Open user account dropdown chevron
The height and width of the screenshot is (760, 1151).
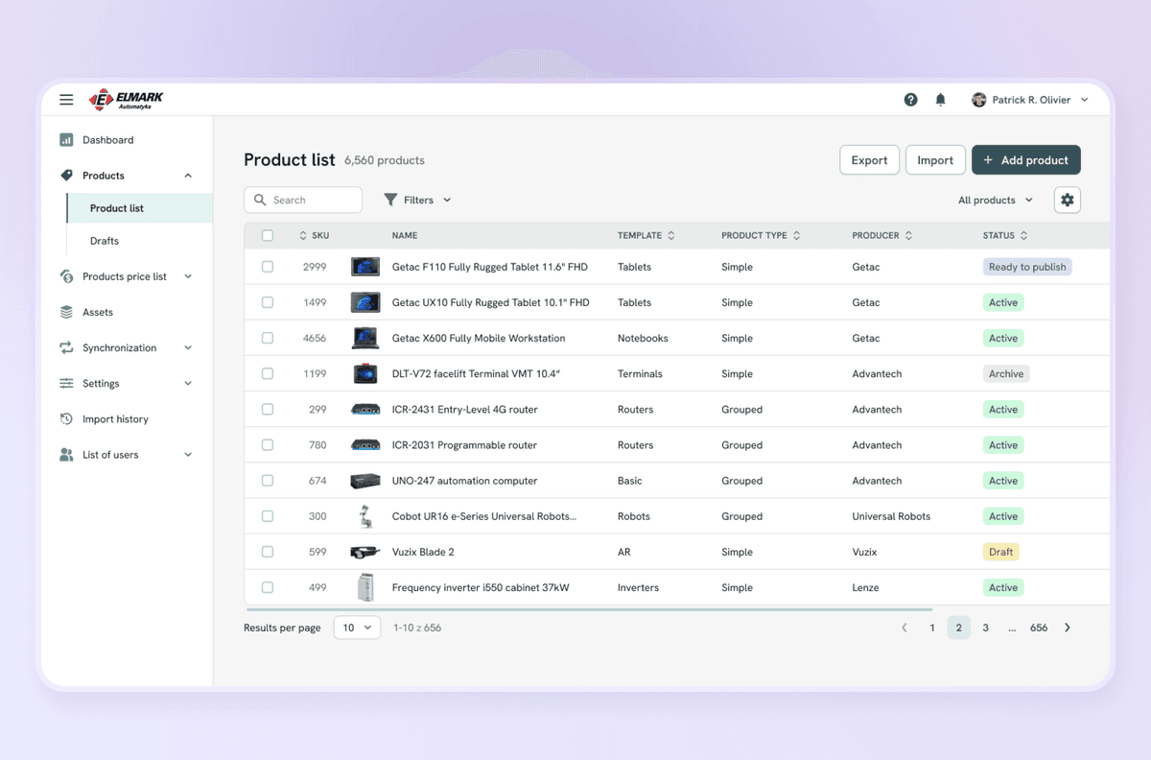tap(1085, 100)
